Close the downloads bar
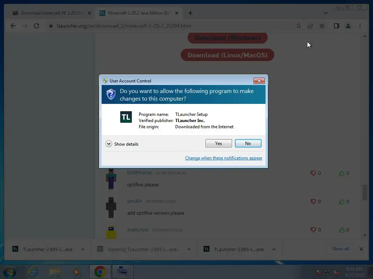Viewport: 373px width, 279px height. tap(361, 248)
